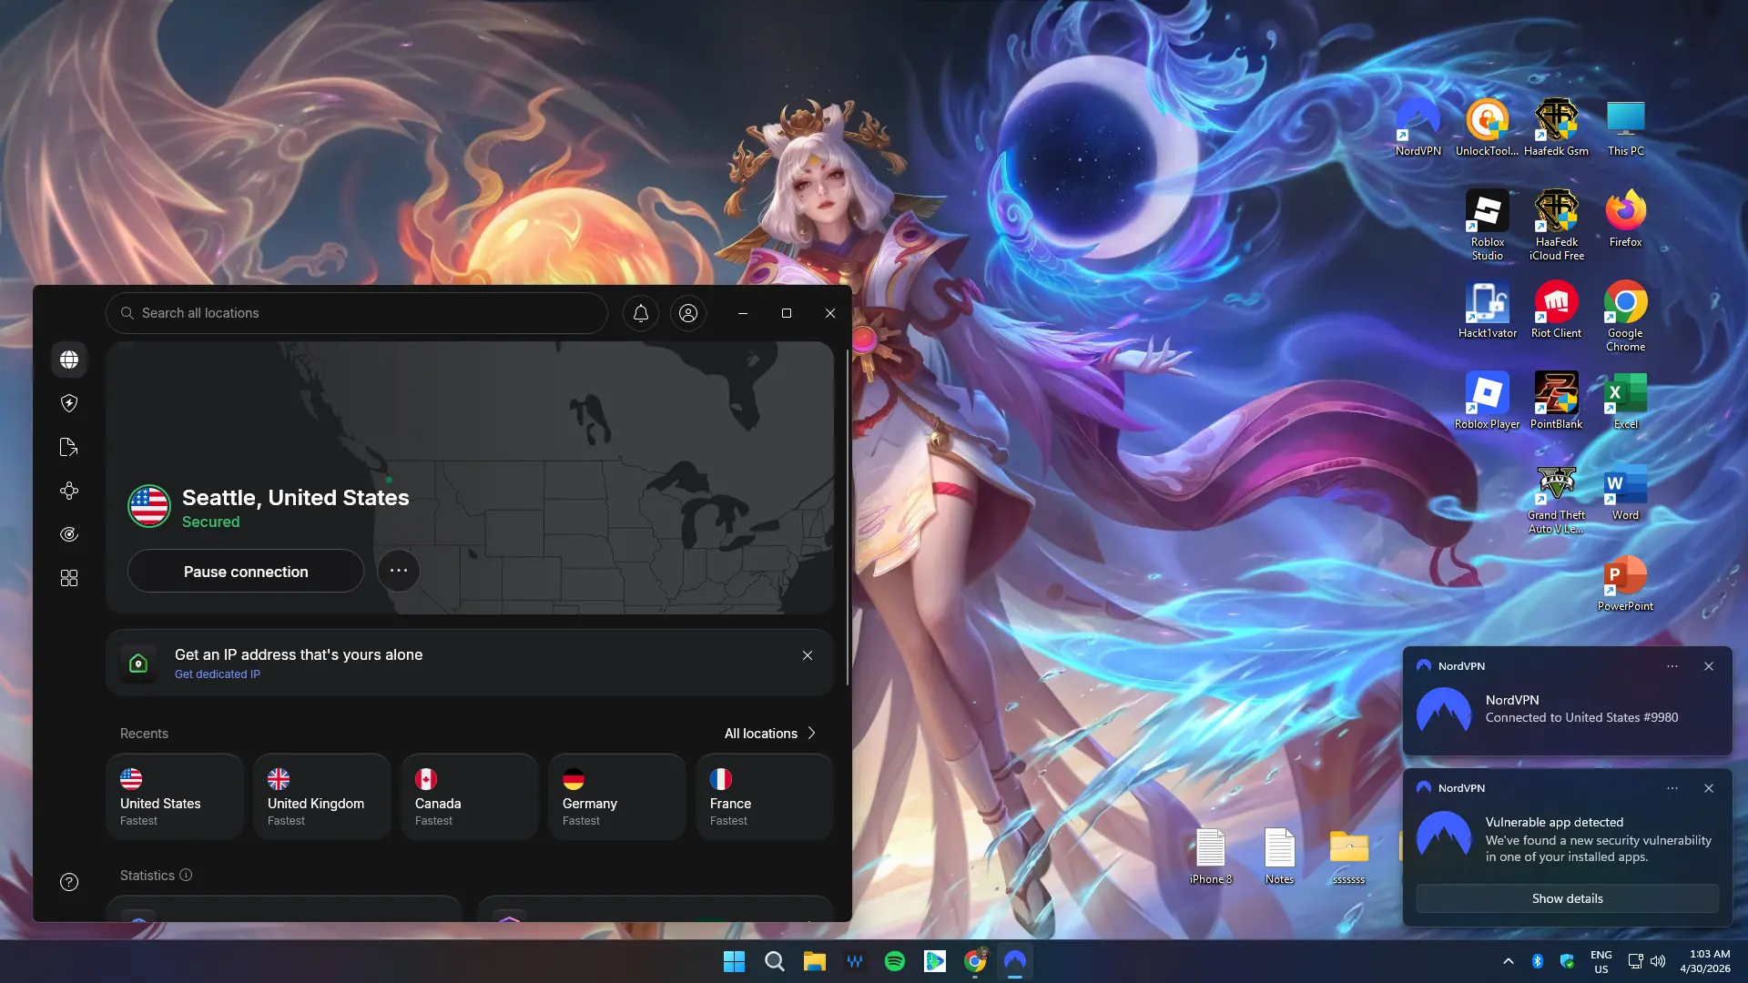Open the file share icon in sidebar
Screen dimensions: 1748x983
(69, 447)
